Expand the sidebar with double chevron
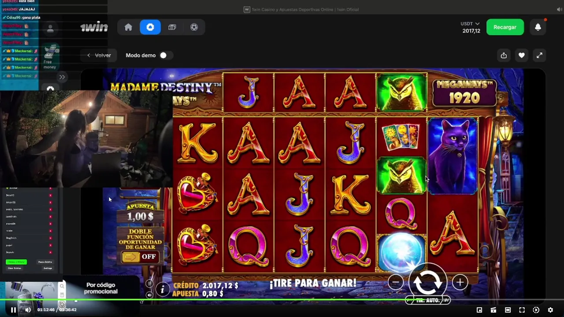 pyautogui.click(x=62, y=77)
